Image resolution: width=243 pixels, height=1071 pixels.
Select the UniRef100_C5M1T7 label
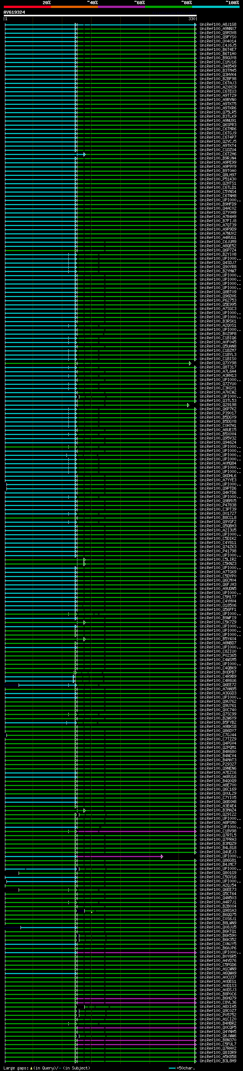tap(218, 597)
